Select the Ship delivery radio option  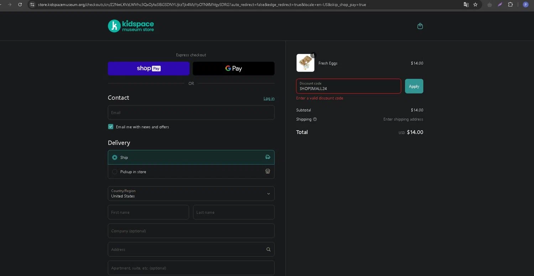(x=115, y=157)
